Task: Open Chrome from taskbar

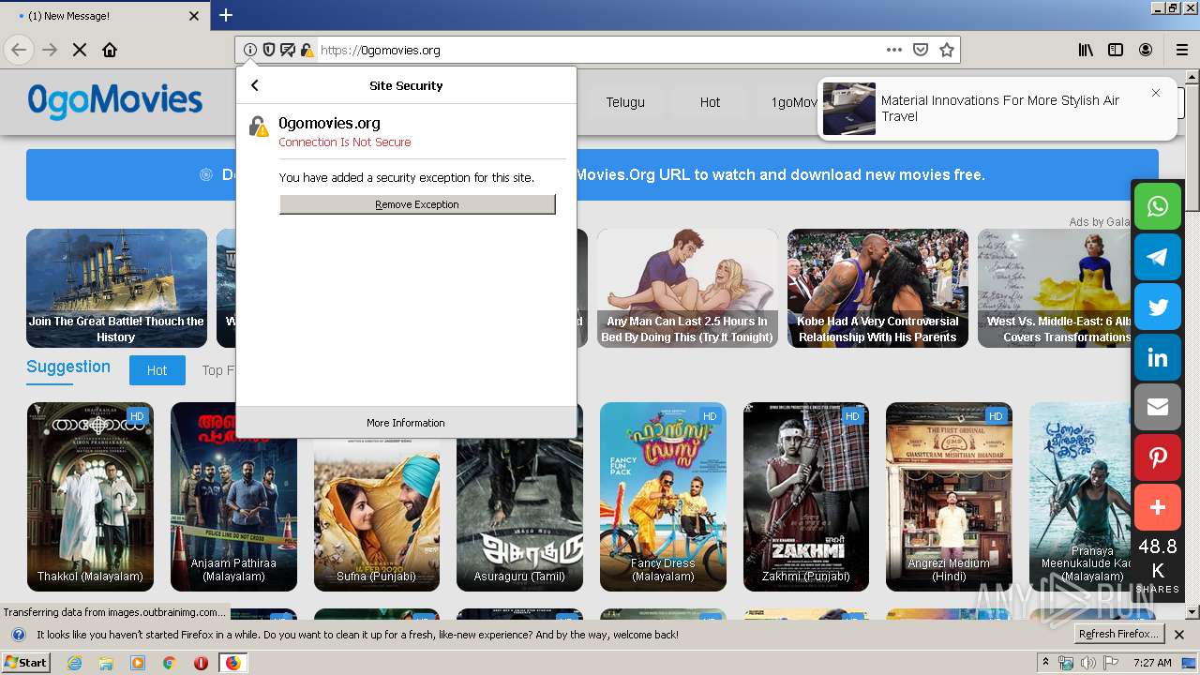Action: pyautogui.click(x=170, y=663)
